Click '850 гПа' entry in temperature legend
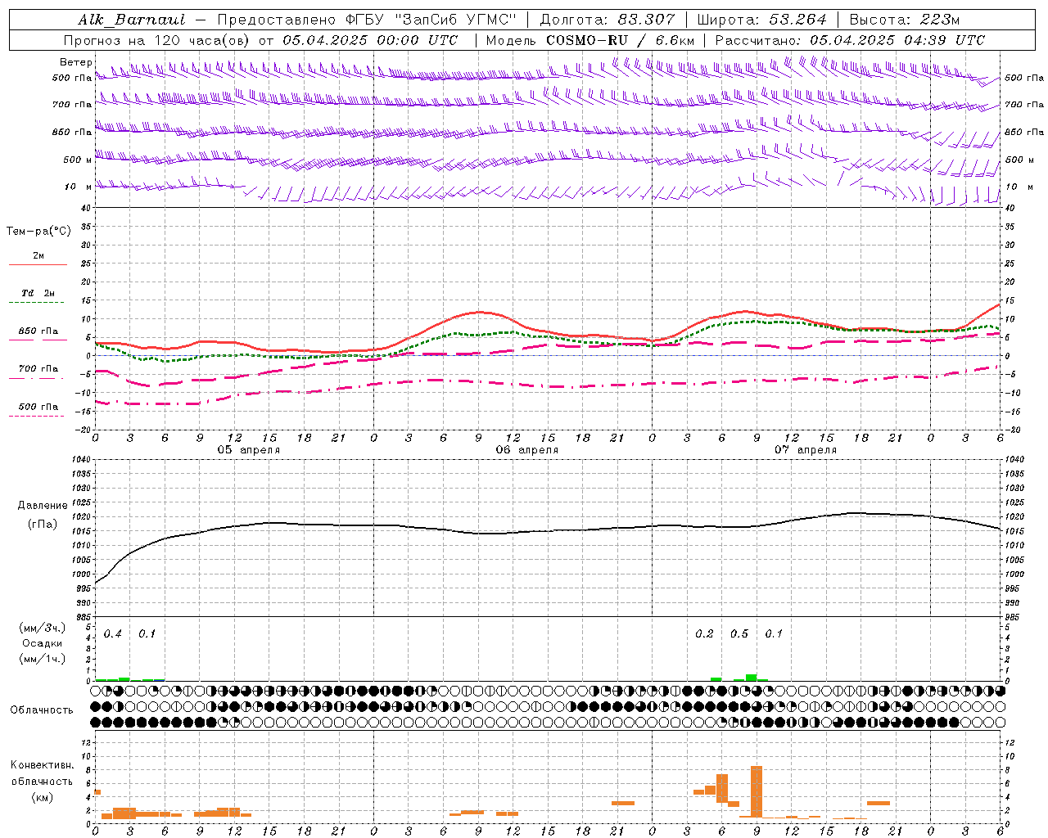Screen dimensions: 1048x838 (x=38, y=331)
